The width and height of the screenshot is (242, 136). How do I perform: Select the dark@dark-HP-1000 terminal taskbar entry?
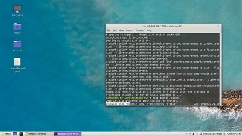coord(67,134)
